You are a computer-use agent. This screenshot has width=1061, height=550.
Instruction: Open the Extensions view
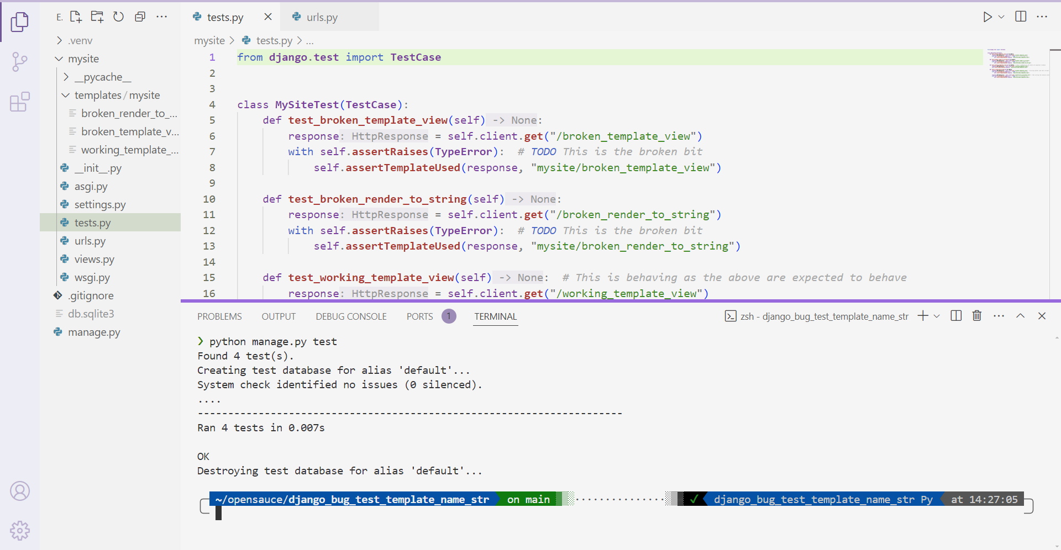(19, 102)
